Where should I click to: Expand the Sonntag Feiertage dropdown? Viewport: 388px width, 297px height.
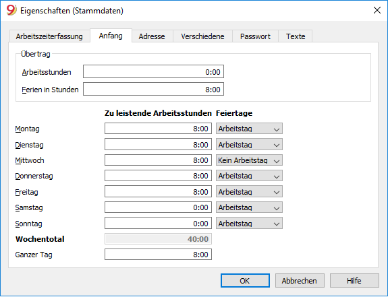249,224
